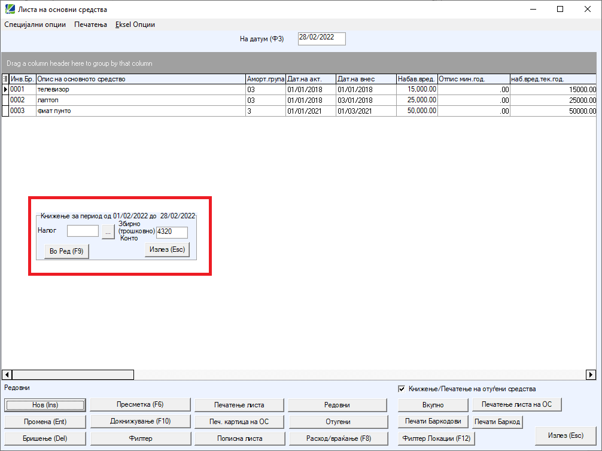Sort by Опис на основното средство column
602x451 pixels.
(x=141, y=79)
